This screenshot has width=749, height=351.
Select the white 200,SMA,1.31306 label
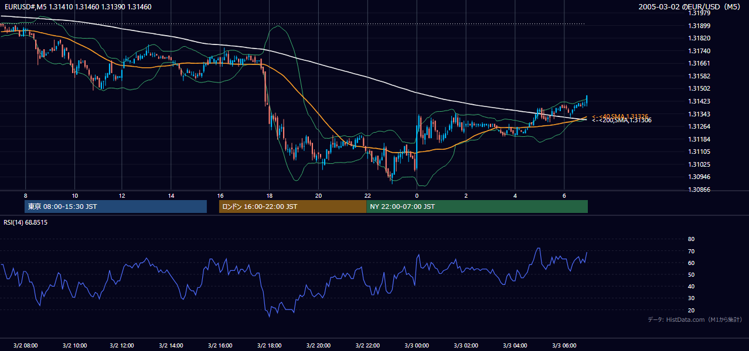coord(621,121)
